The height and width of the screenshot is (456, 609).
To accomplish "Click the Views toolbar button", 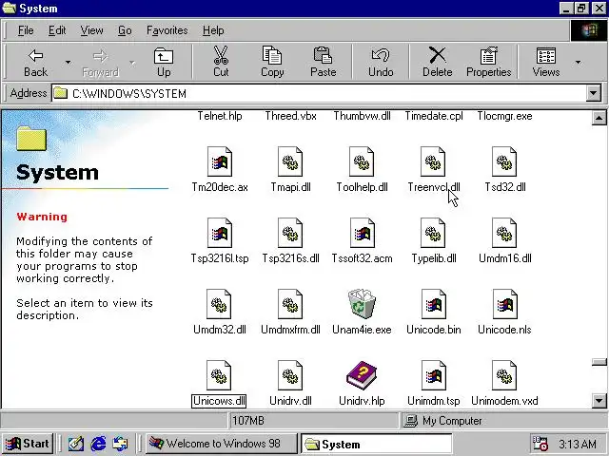I will pyautogui.click(x=546, y=62).
